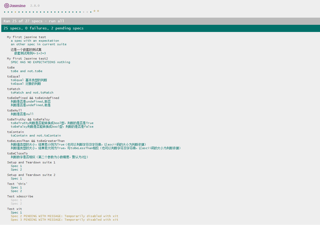Open the "Test 'this'" suite
320x225 pixels.
point(17,184)
